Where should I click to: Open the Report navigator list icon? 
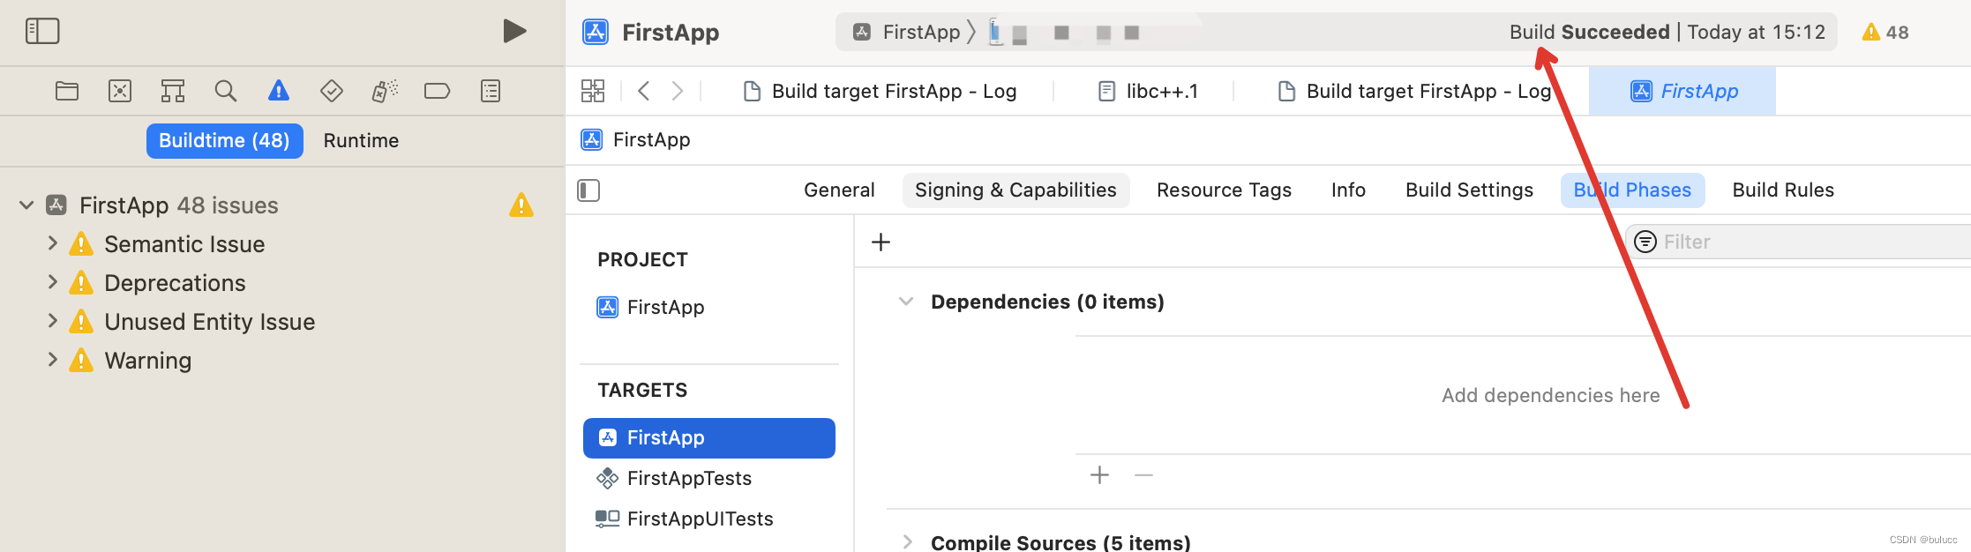490,91
